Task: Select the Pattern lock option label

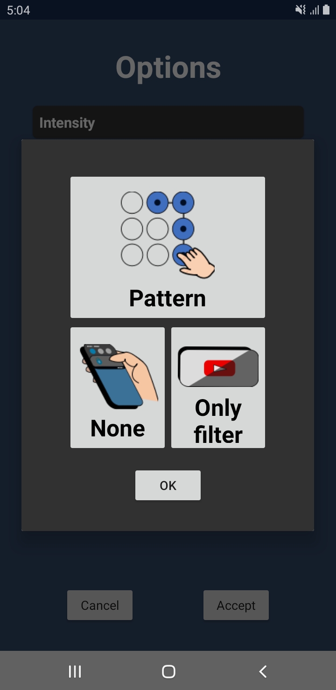Action: pos(168,298)
